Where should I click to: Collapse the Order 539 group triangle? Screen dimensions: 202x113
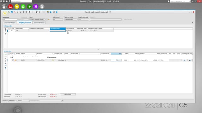9,57
